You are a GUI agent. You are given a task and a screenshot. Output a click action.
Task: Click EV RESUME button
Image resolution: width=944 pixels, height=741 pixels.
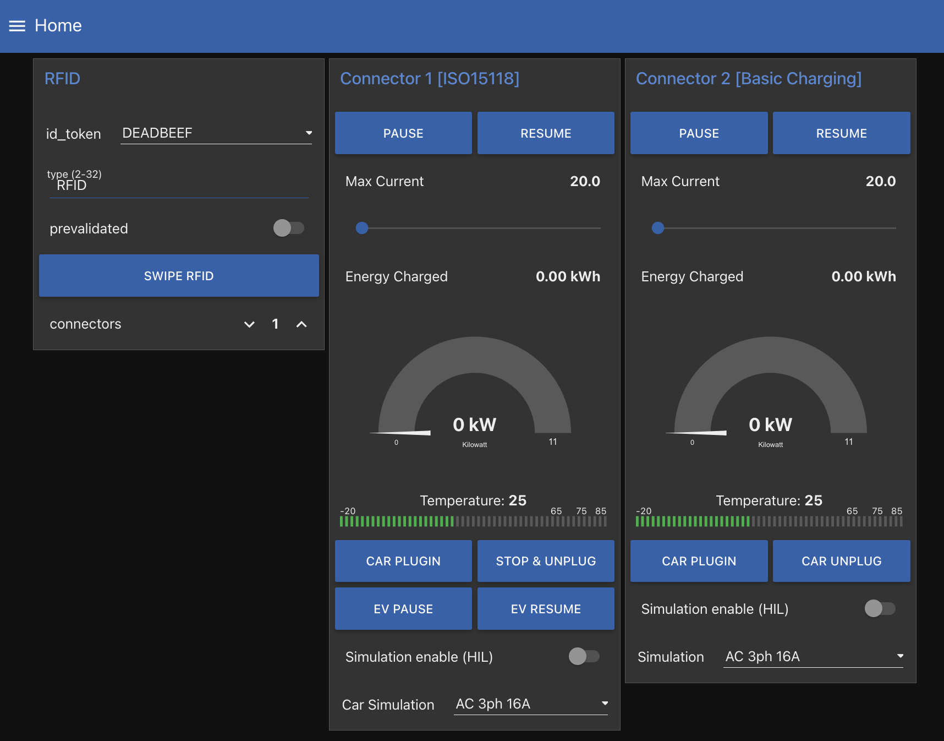click(546, 609)
